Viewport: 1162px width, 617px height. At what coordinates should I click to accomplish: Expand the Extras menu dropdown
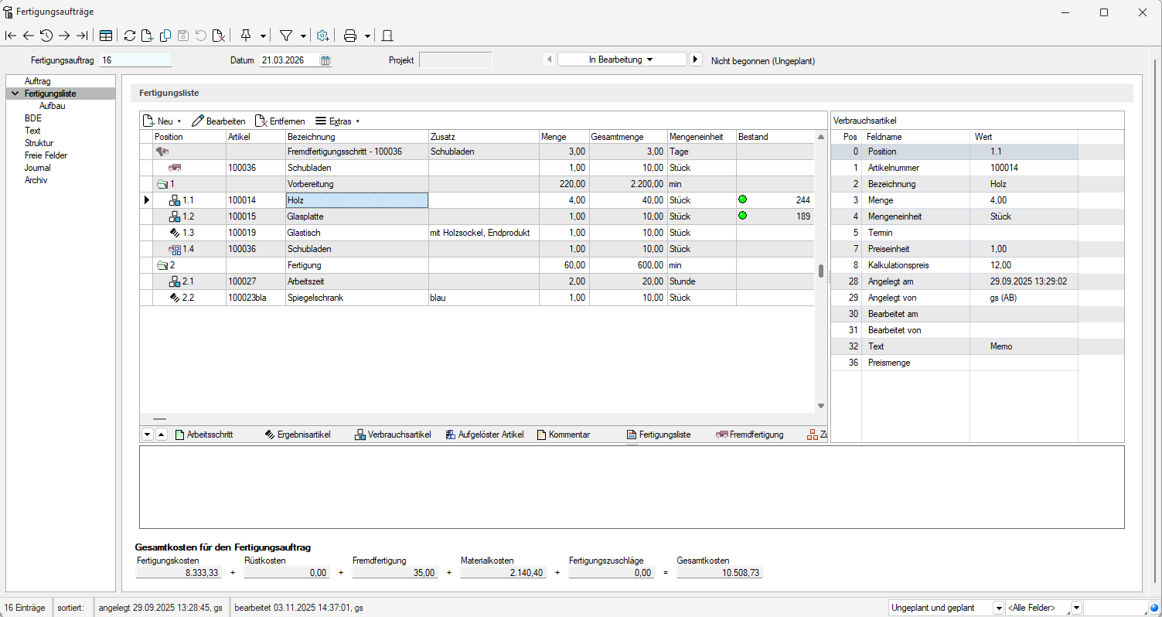(338, 121)
